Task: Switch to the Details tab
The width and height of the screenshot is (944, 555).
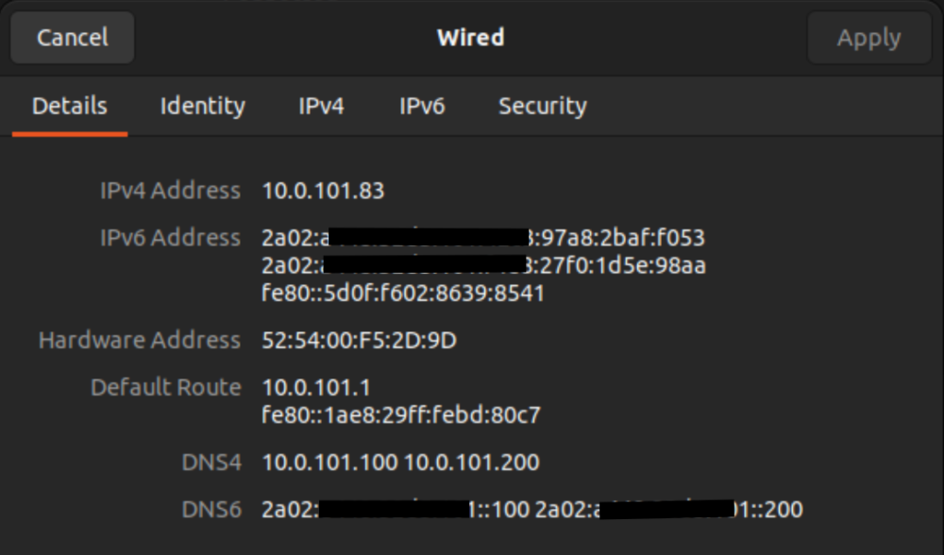Action: (70, 106)
